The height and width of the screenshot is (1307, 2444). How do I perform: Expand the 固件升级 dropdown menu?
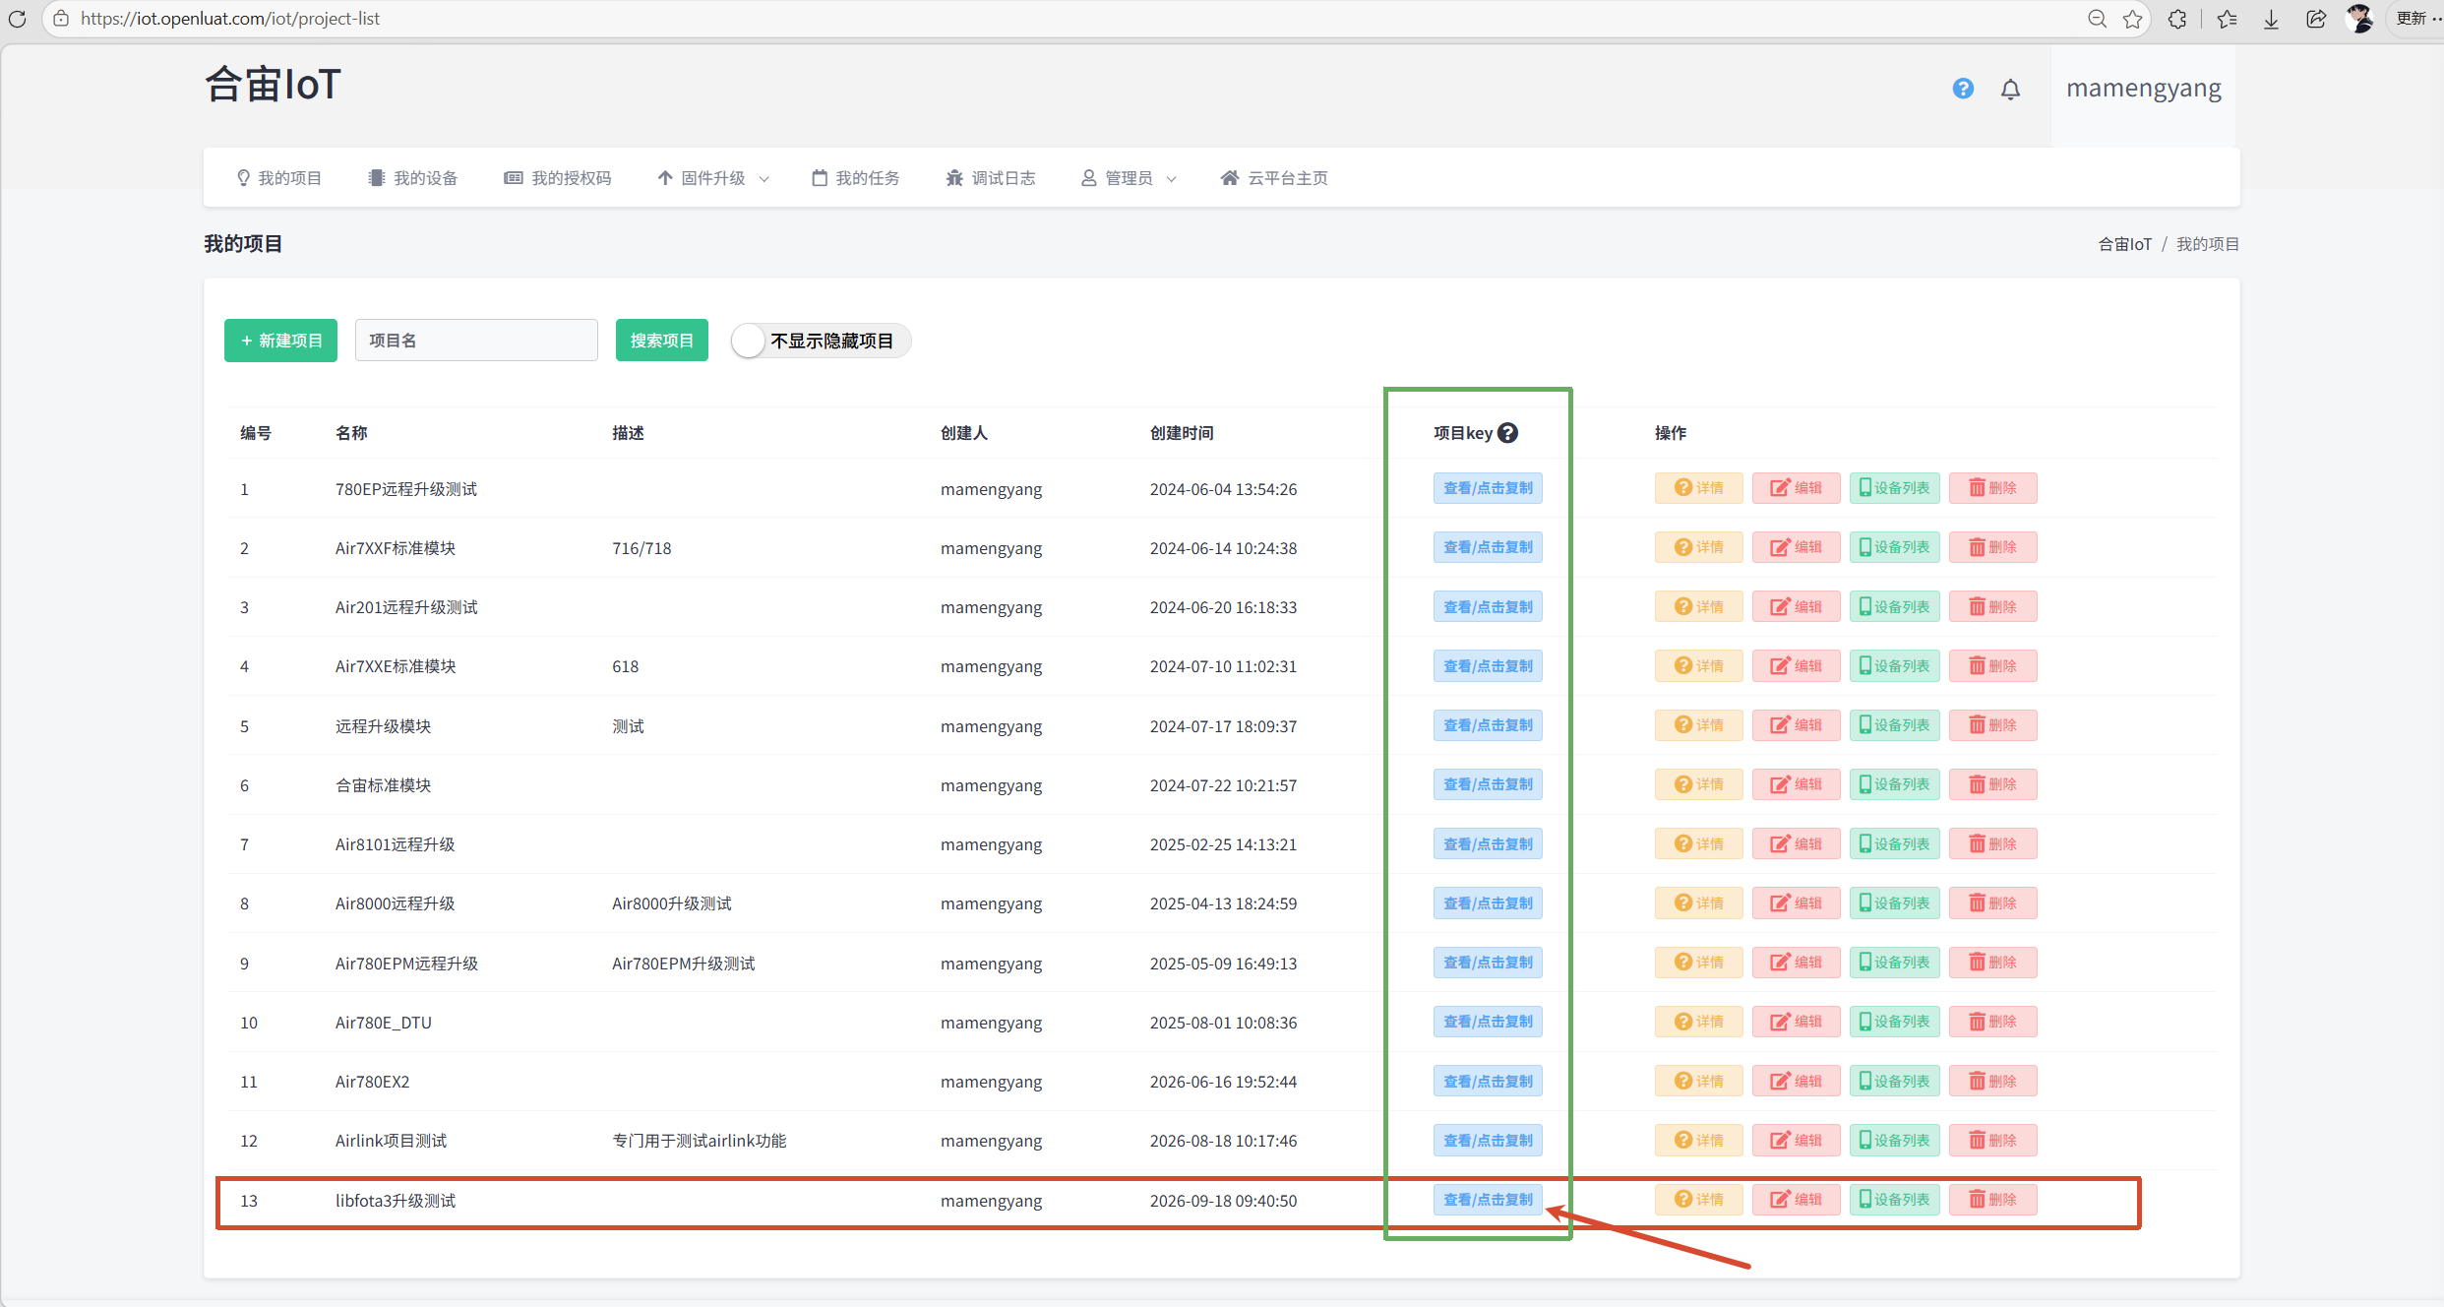(x=713, y=178)
